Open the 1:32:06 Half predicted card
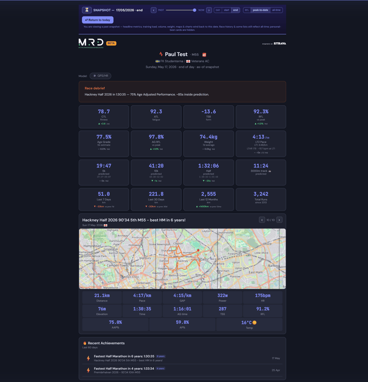The height and width of the screenshot is (382, 368). pos(209,172)
